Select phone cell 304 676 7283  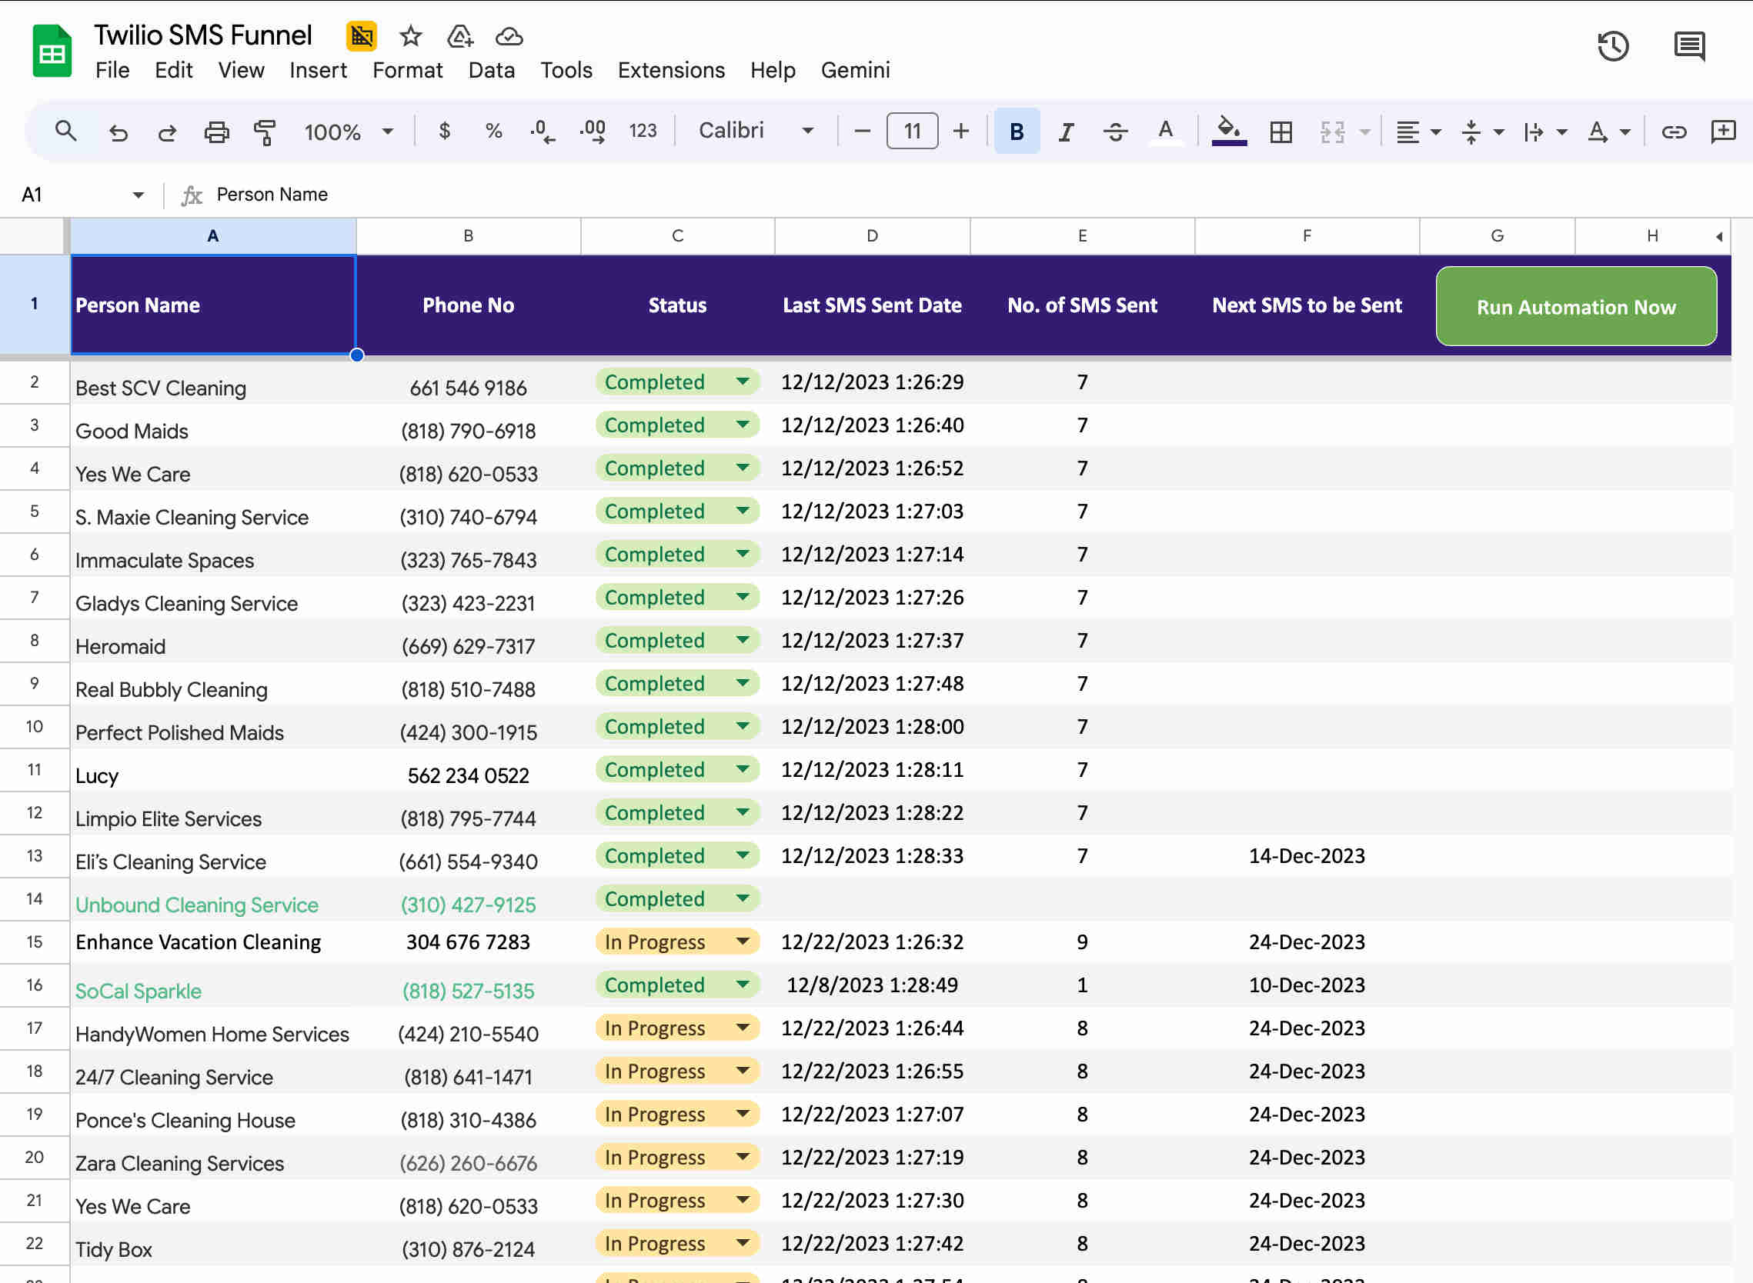(x=469, y=942)
